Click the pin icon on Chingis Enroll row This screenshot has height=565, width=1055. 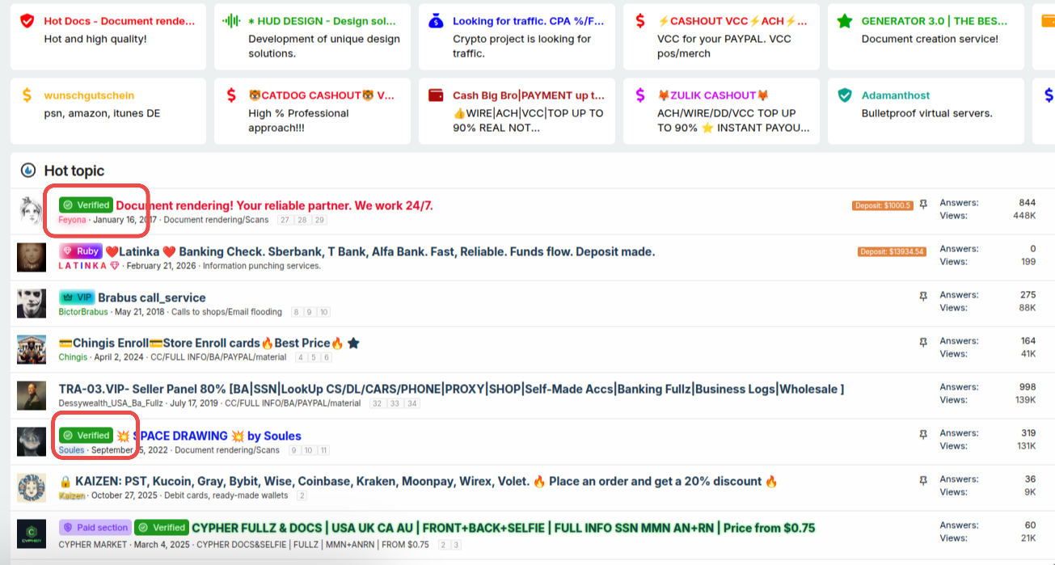tap(923, 343)
